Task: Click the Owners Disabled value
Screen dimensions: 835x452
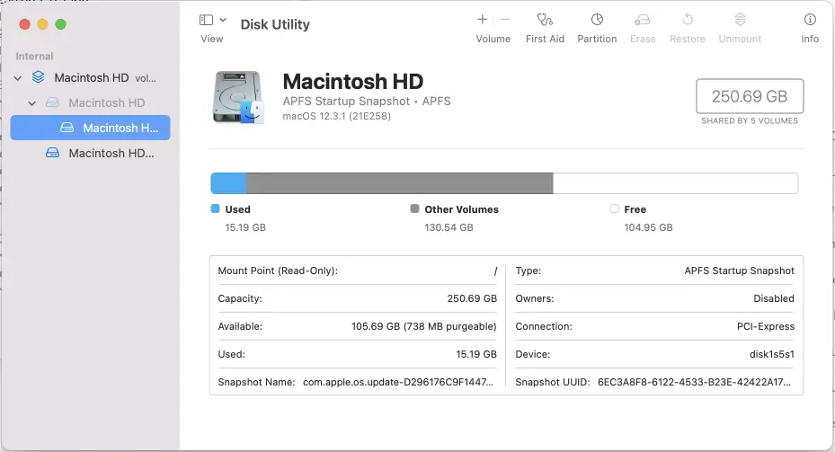Action: 773,298
